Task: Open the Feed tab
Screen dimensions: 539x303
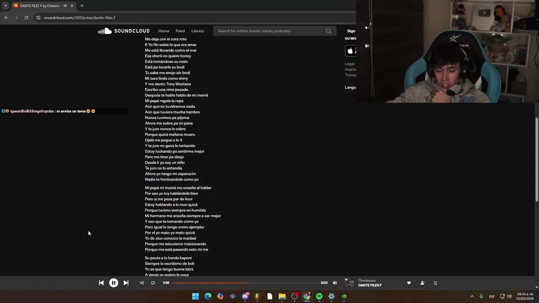Action: tap(180, 31)
